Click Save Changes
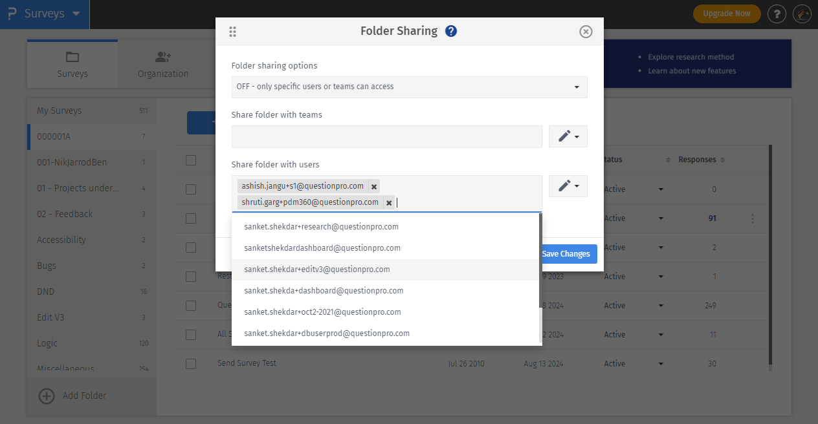The width and height of the screenshot is (818, 424). 567,253
